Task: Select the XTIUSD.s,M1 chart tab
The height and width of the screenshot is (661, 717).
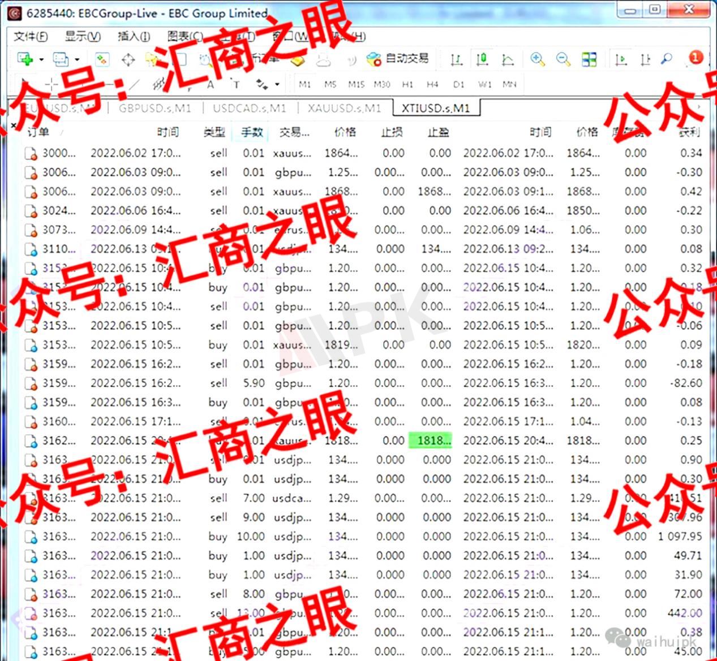Action: pyautogui.click(x=436, y=108)
